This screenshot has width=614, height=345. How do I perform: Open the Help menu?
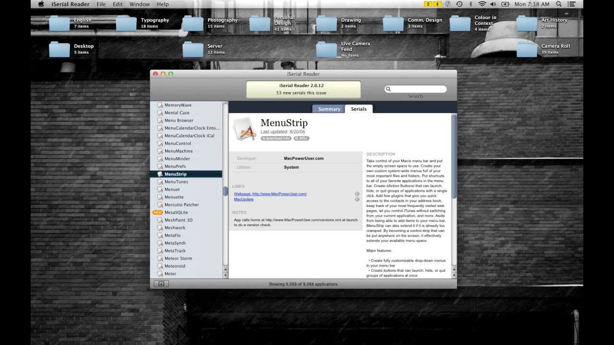click(x=163, y=4)
